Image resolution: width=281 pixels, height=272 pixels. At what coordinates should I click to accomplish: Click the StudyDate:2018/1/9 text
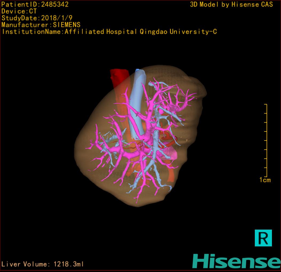[x=37, y=18]
